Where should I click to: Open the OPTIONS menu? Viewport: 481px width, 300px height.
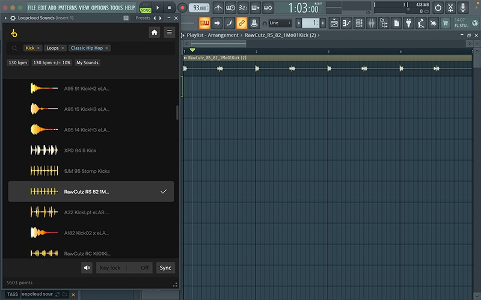click(100, 8)
